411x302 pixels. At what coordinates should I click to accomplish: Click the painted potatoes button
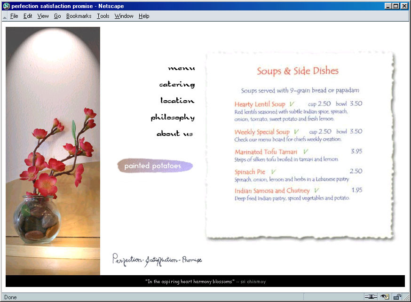(155, 166)
